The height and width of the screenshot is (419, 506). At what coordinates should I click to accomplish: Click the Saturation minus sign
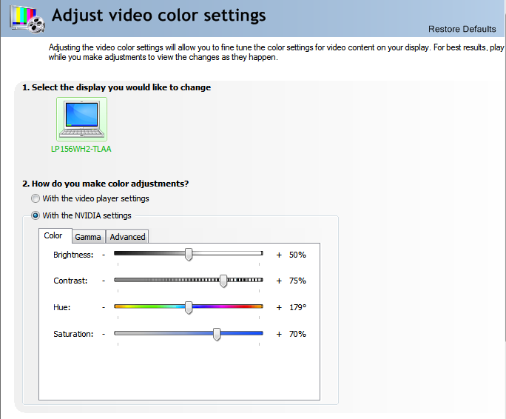point(104,334)
